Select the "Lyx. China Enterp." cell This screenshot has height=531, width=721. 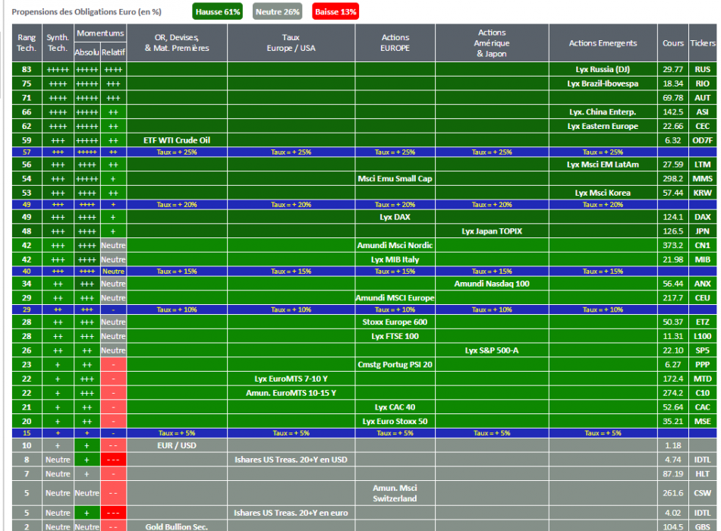(x=603, y=112)
